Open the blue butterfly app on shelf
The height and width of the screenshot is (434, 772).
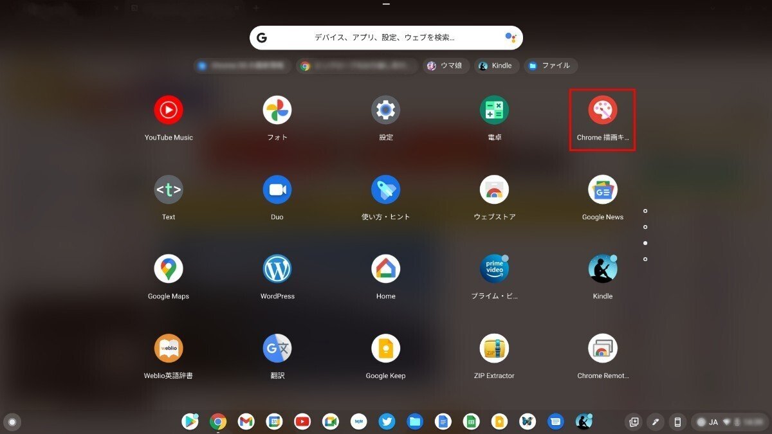(527, 422)
